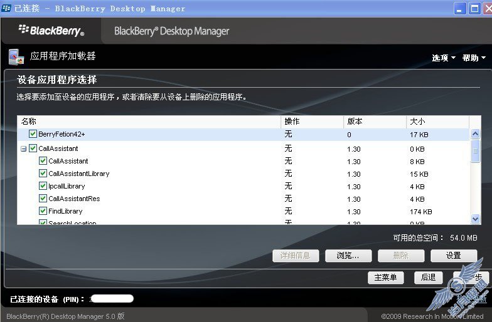Uncheck the CallAssistantRes checkbox
The width and height of the screenshot is (492, 322).
coord(43,198)
